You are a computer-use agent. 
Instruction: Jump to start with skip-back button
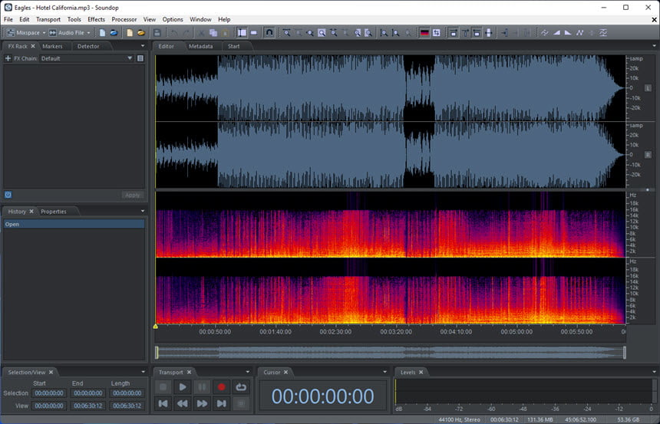click(163, 404)
